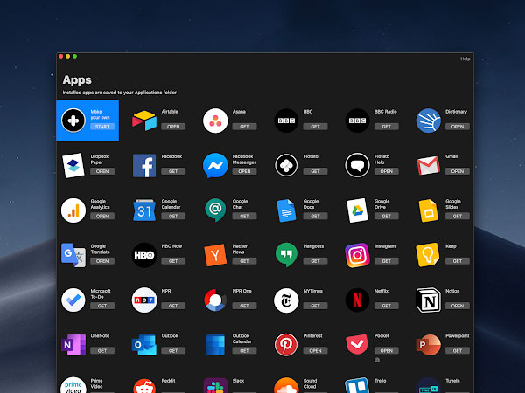Select the NPR app icon

tap(144, 300)
